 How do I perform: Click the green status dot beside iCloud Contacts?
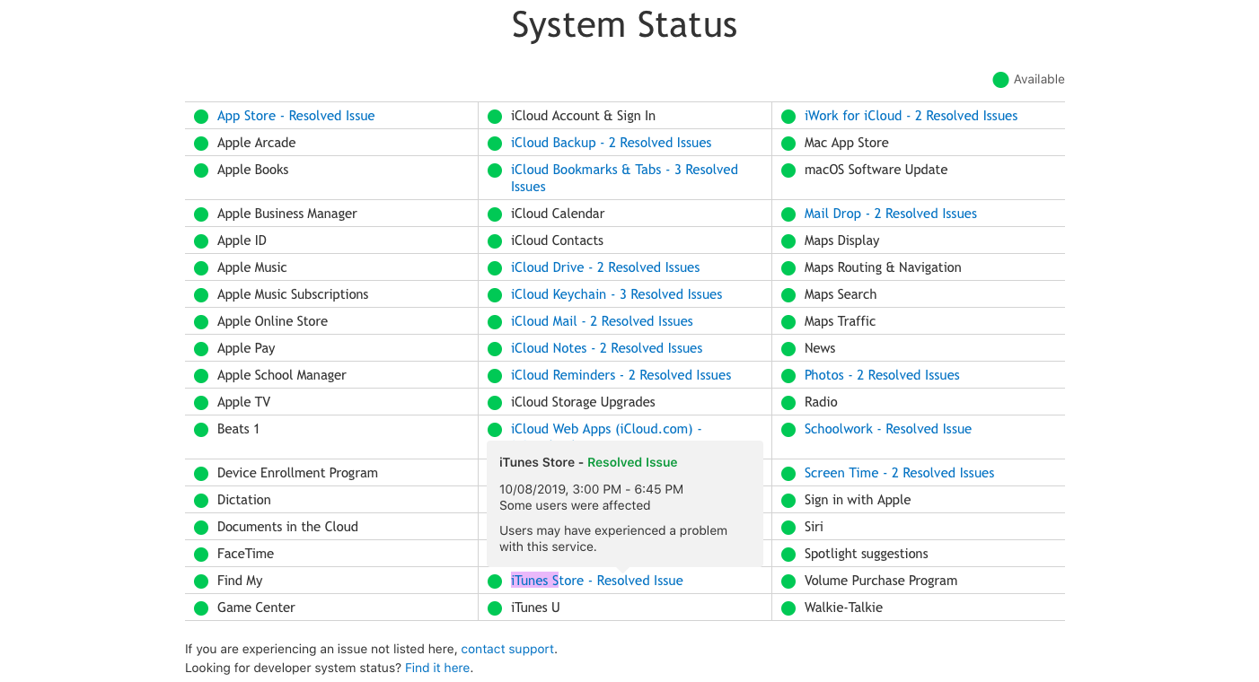[495, 241]
